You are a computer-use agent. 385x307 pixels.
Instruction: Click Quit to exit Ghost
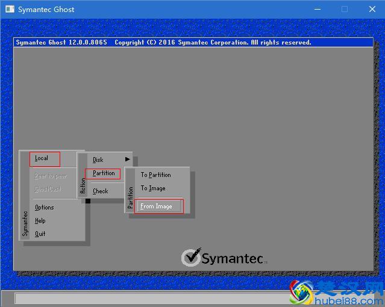pyautogui.click(x=40, y=234)
